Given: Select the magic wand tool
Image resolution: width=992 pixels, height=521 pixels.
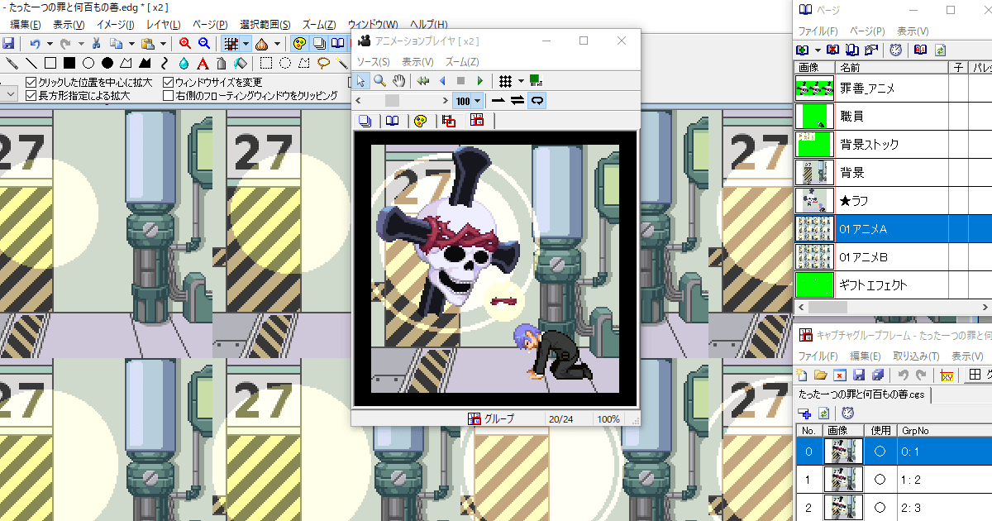Looking at the screenshot, I should [x=342, y=63].
